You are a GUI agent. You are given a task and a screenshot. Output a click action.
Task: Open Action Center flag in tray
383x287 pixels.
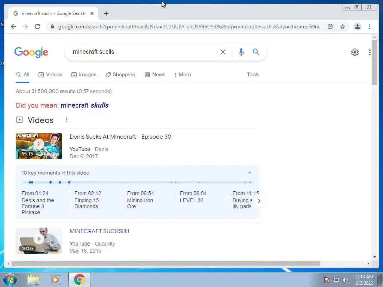tap(327, 280)
